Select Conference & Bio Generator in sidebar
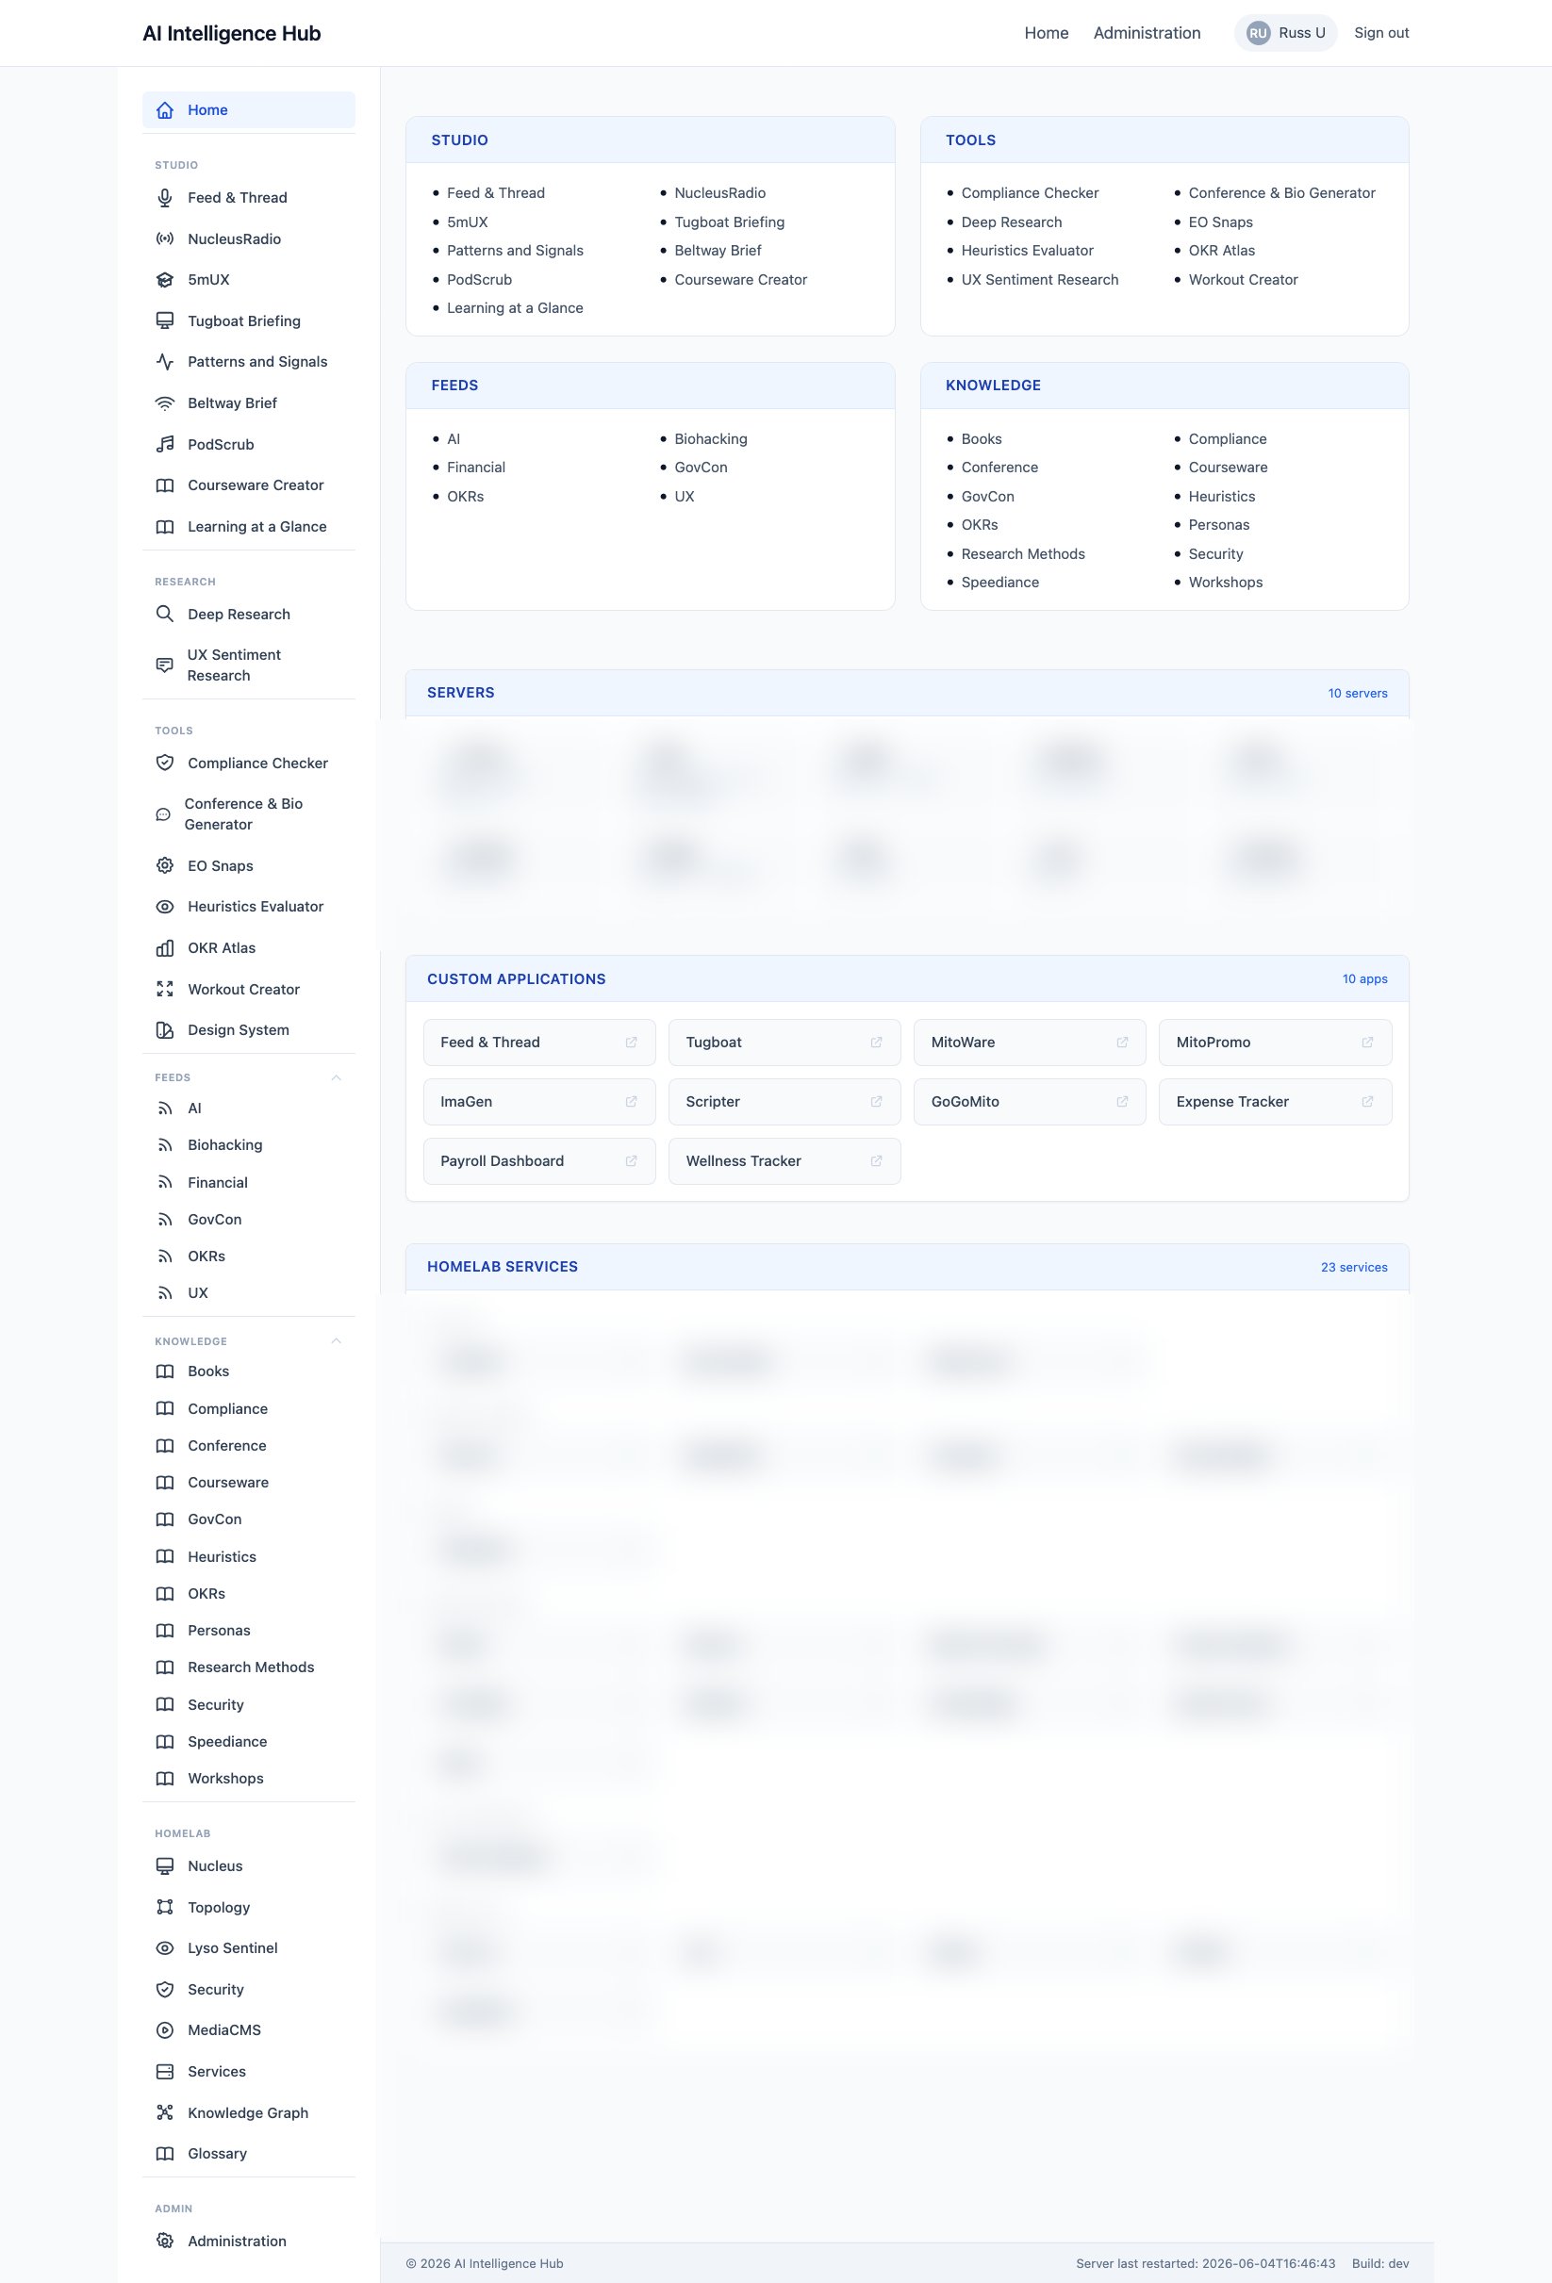1552x2283 pixels. pyautogui.click(x=249, y=814)
